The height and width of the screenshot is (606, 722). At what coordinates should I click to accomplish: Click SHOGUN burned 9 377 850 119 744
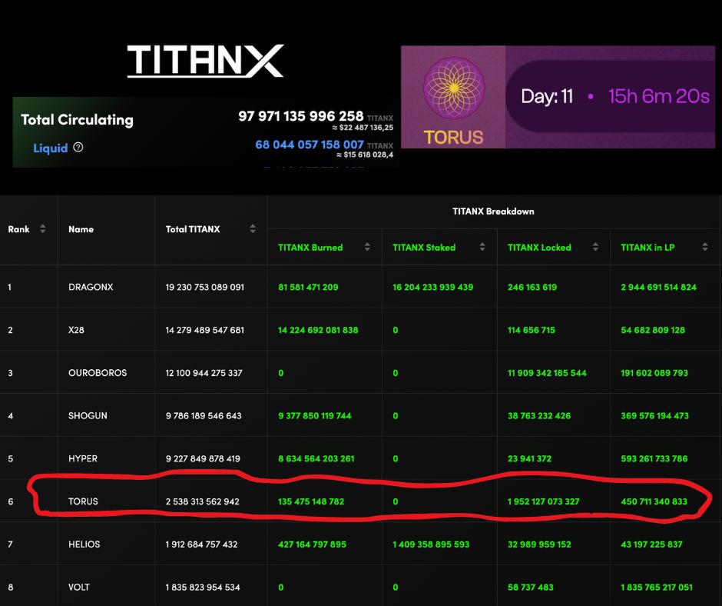(x=315, y=415)
